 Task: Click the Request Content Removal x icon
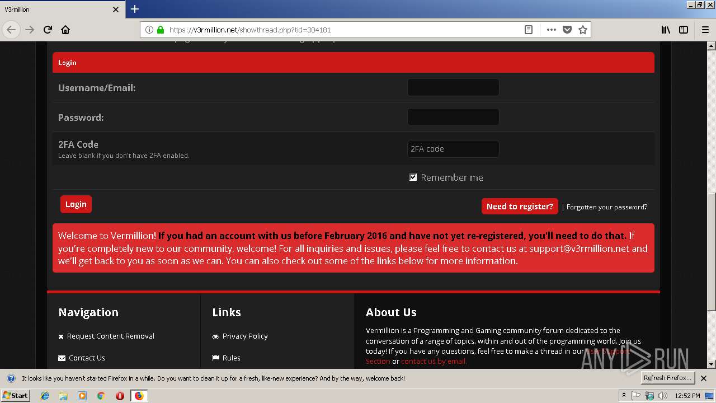click(61, 336)
